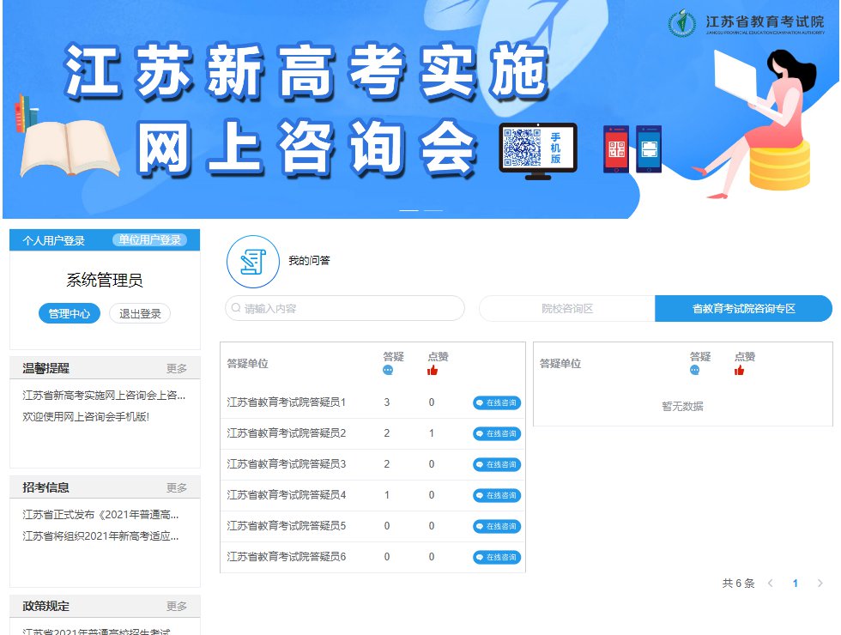Select the 省教育考试院咨询专区 tab
This screenshot has width=841, height=635.
point(743,309)
